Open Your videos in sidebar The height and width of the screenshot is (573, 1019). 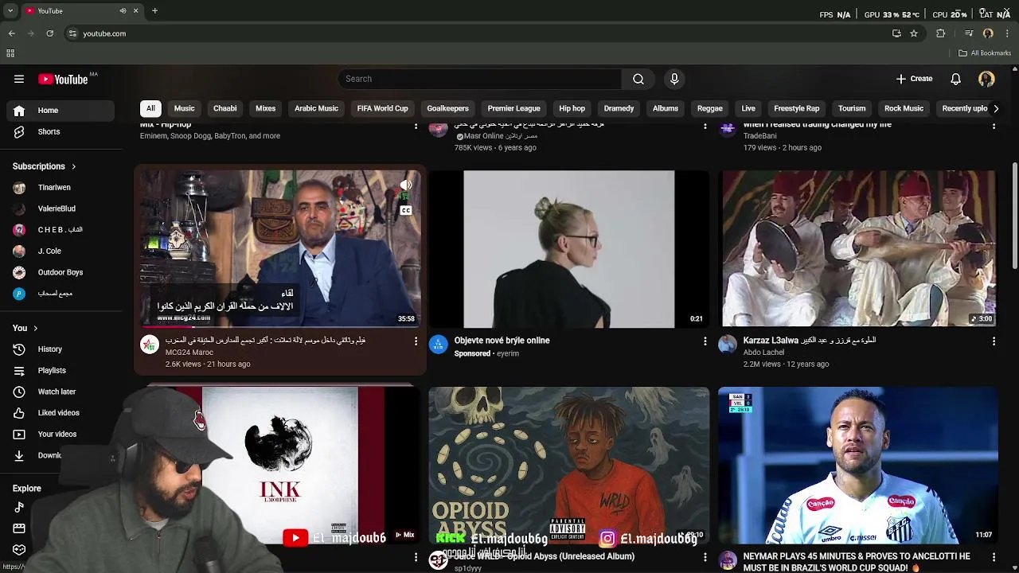coord(61,434)
